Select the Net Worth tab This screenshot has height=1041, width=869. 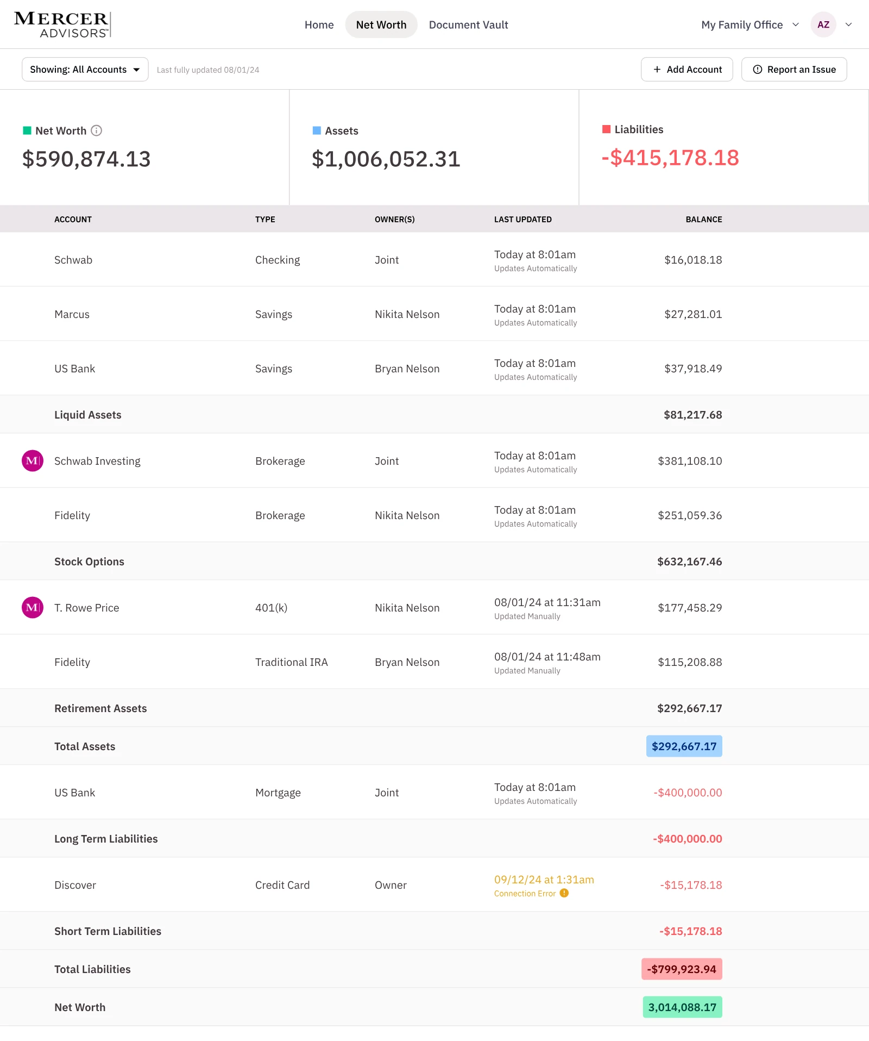(x=381, y=24)
